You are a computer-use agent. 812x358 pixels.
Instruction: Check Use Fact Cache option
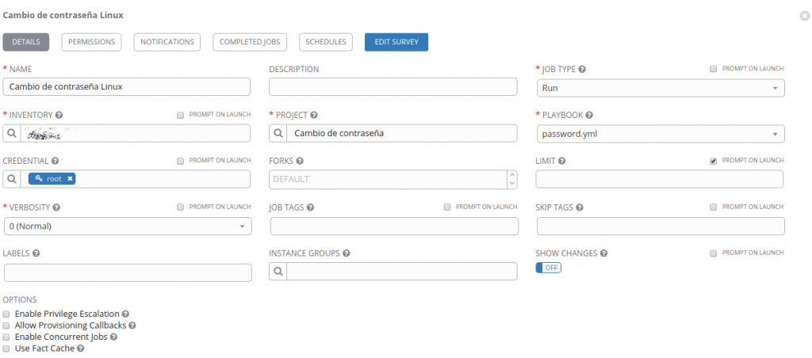6,349
